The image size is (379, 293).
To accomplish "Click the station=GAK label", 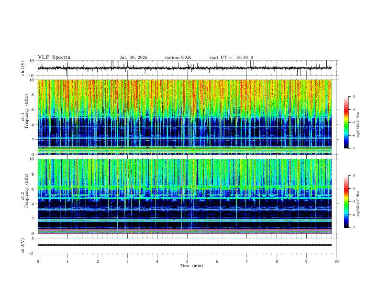I will coord(178,57).
